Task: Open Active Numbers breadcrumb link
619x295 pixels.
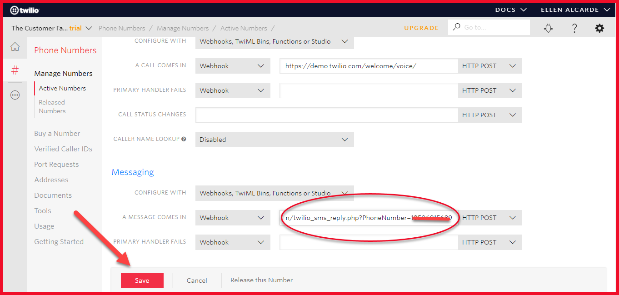Action: 244,28
